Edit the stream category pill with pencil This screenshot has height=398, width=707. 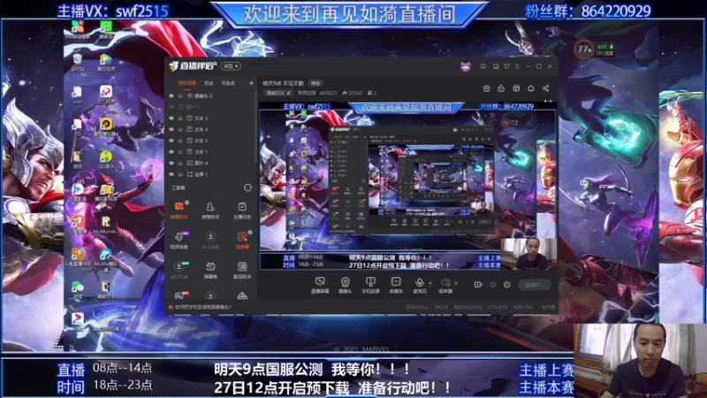pos(278,93)
